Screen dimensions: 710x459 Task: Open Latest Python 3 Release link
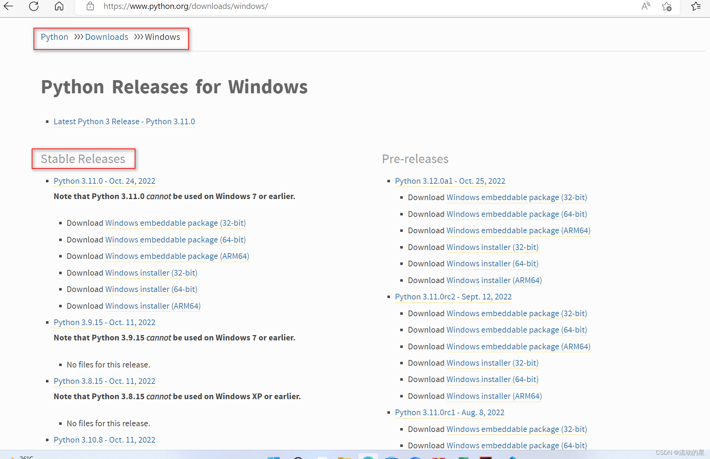point(124,121)
